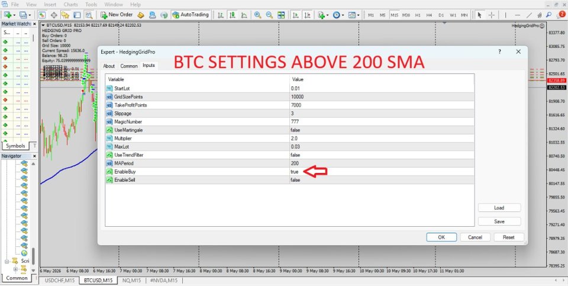
Task: Click Load to load saved inputs
Action: click(x=499, y=208)
